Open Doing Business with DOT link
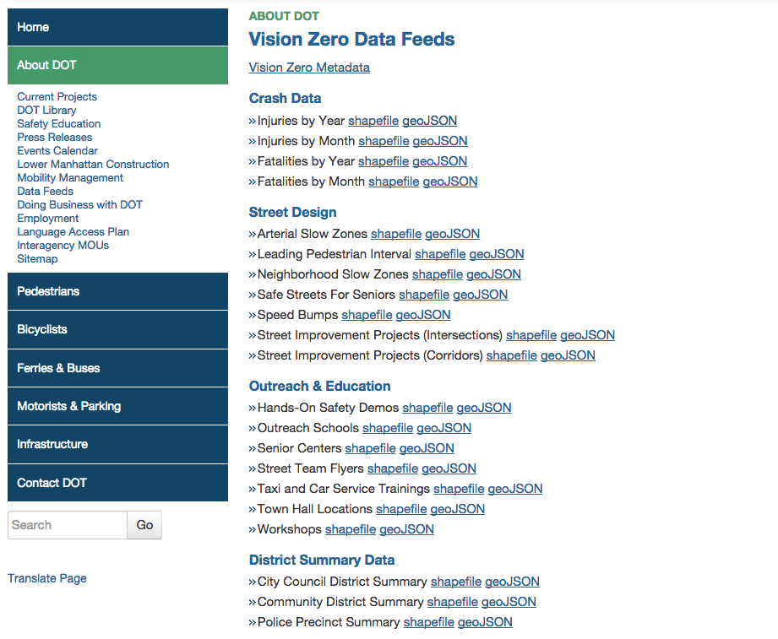The height and width of the screenshot is (639, 778). click(80, 205)
